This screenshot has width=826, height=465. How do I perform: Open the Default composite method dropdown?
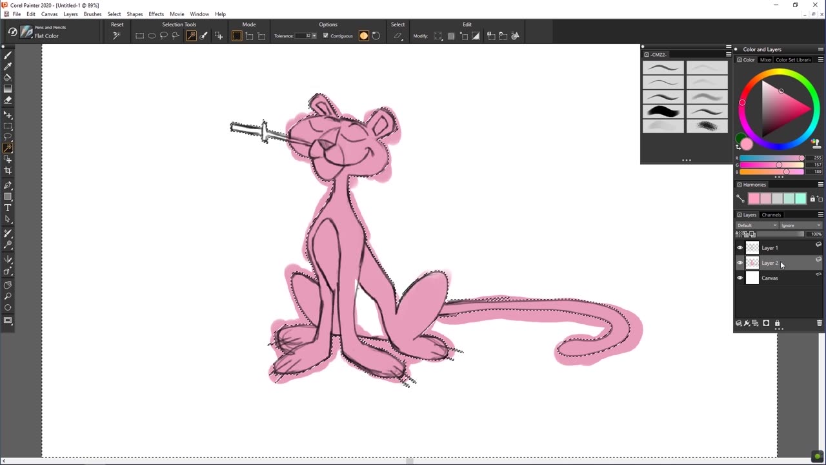coord(757,225)
